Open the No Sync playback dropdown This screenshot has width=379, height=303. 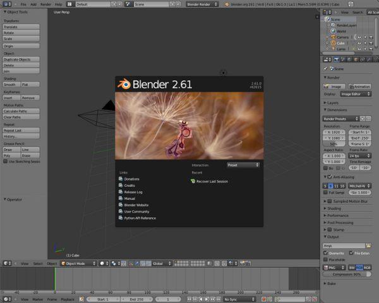(x=239, y=299)
